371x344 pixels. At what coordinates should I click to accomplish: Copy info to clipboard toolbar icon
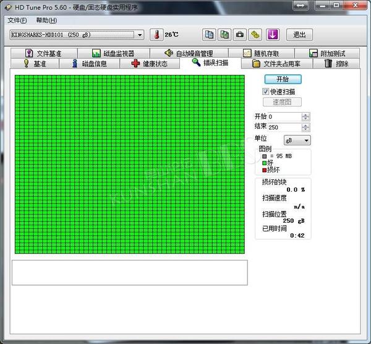209,35
